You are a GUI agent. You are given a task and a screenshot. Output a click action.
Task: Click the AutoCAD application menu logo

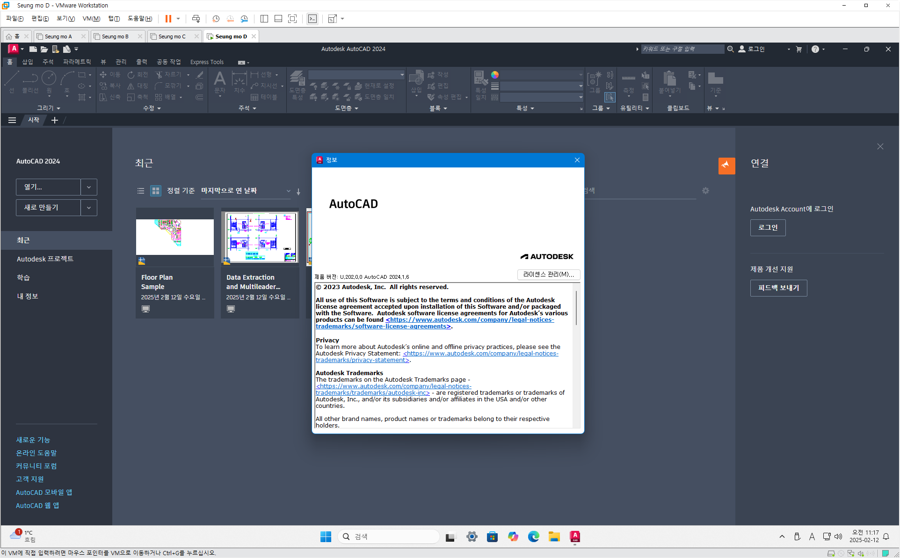[14, 49]
